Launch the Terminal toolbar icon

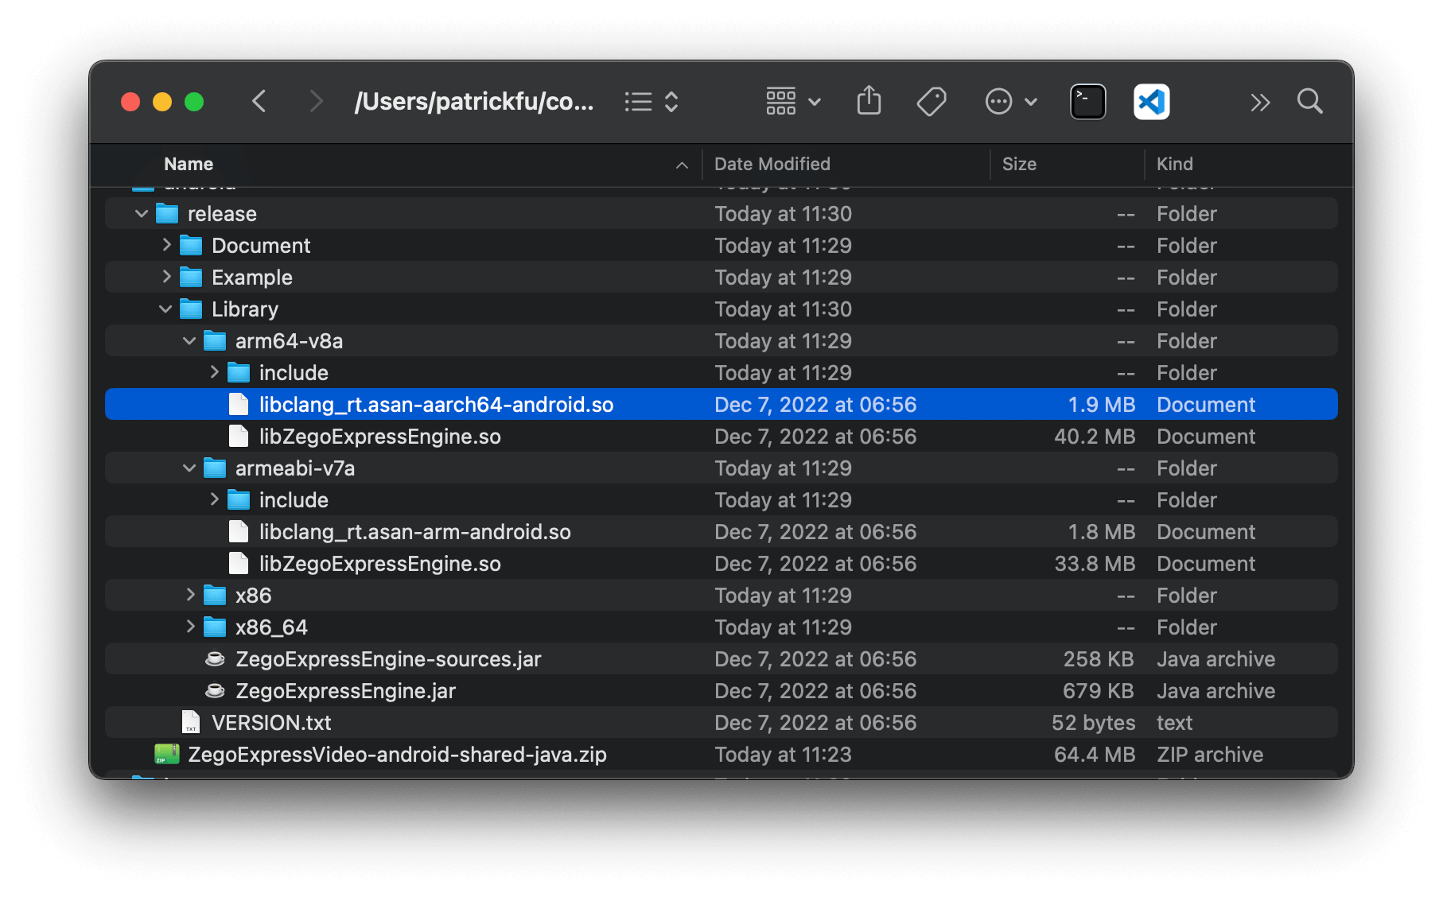click(1087, 102)
